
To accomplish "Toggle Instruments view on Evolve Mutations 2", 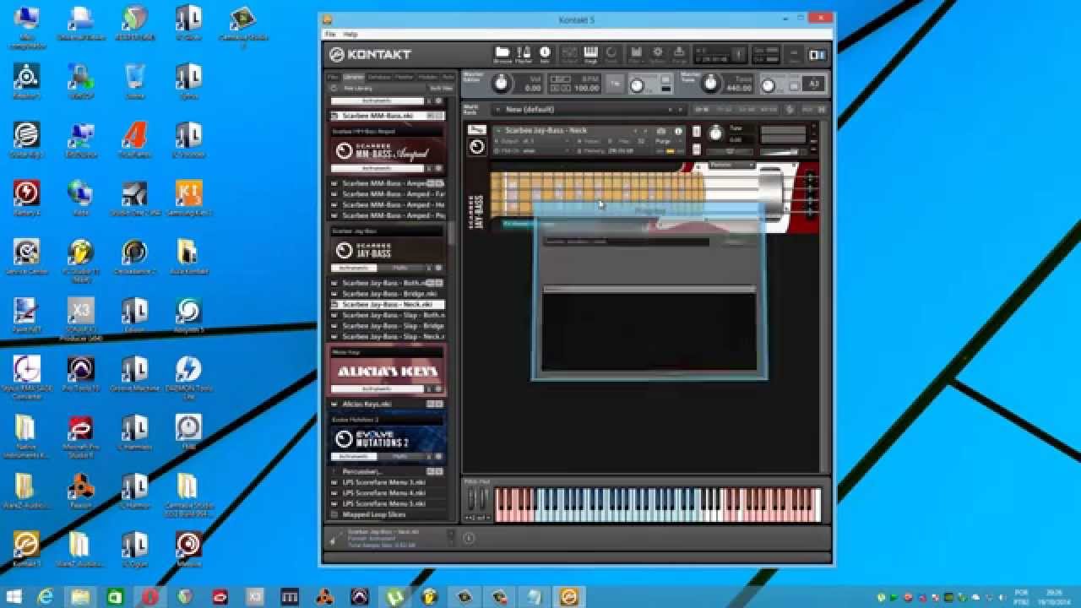I will (354, 456).
